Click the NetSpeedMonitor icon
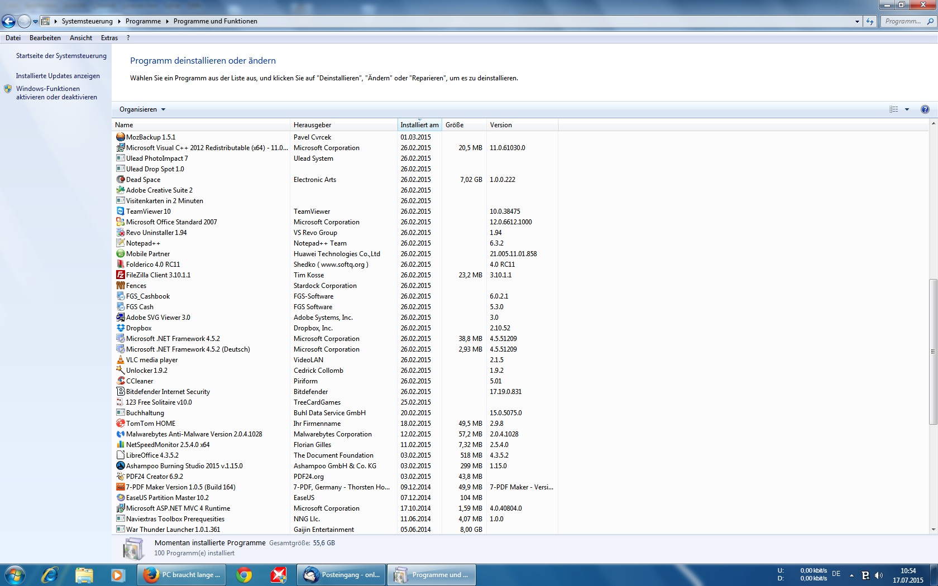 [x=120, y=444]
